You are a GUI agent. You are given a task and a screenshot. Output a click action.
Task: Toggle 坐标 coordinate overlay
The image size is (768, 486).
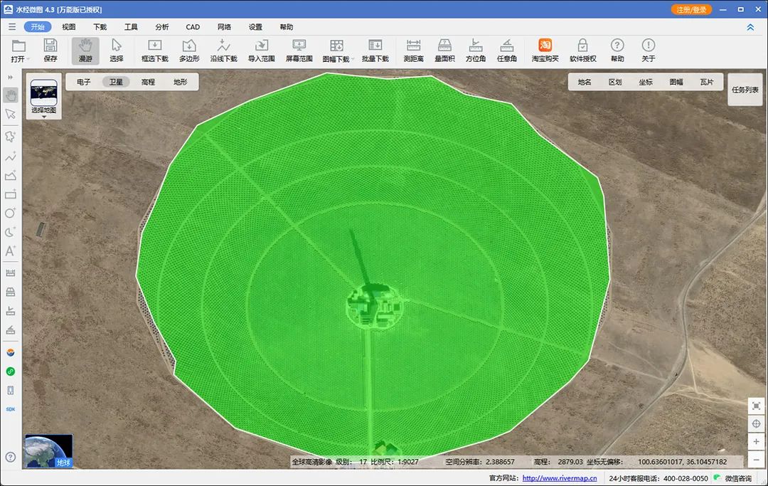(x=646, y=82)
